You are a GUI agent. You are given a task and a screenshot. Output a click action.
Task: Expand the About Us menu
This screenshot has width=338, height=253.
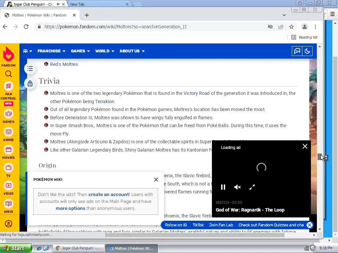[x=132, y=51]
